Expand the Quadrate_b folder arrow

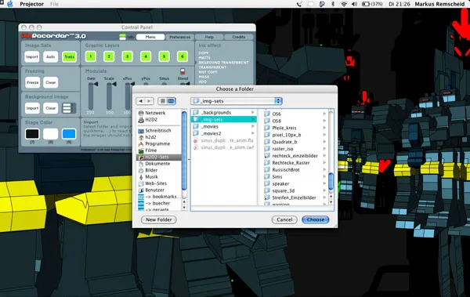tap(324, 142)
